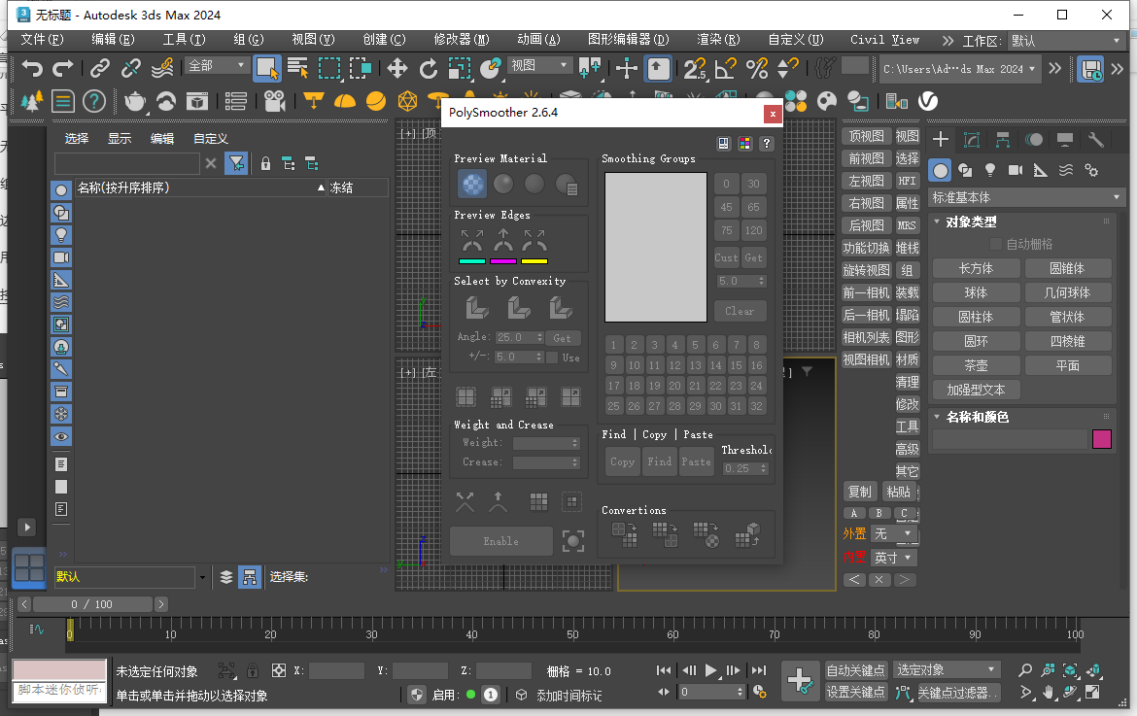The image size is (1137, 716).
Task: Toggle 设置关键点 set key mode
Action: [x=855, y=692]
